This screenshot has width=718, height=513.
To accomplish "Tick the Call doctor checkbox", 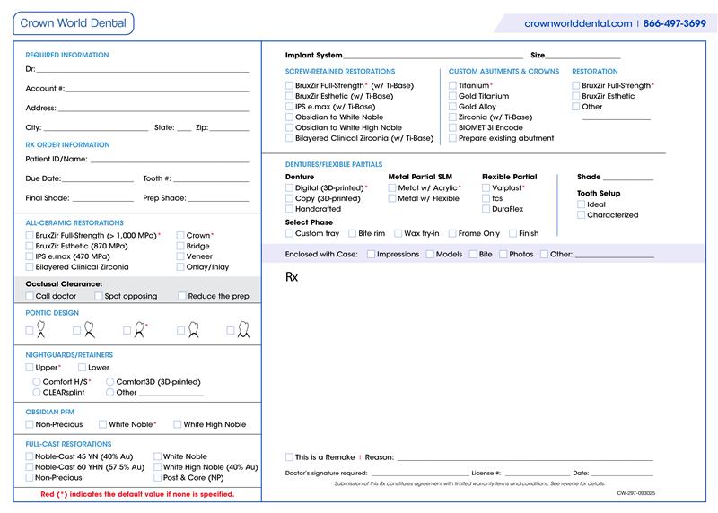I will [30, 296].
